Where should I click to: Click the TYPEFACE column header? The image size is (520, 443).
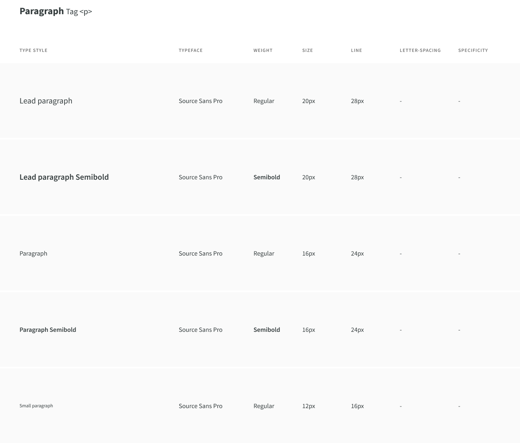pyautogui.click(x=191, y=50)
